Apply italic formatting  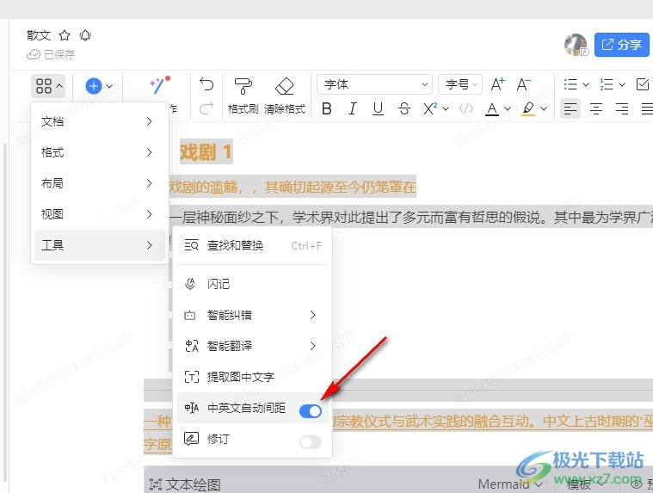tap(353, 109)
